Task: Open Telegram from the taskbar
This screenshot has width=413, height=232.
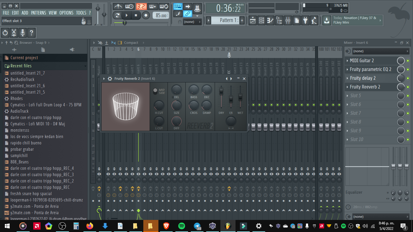Action: (197, 226)
